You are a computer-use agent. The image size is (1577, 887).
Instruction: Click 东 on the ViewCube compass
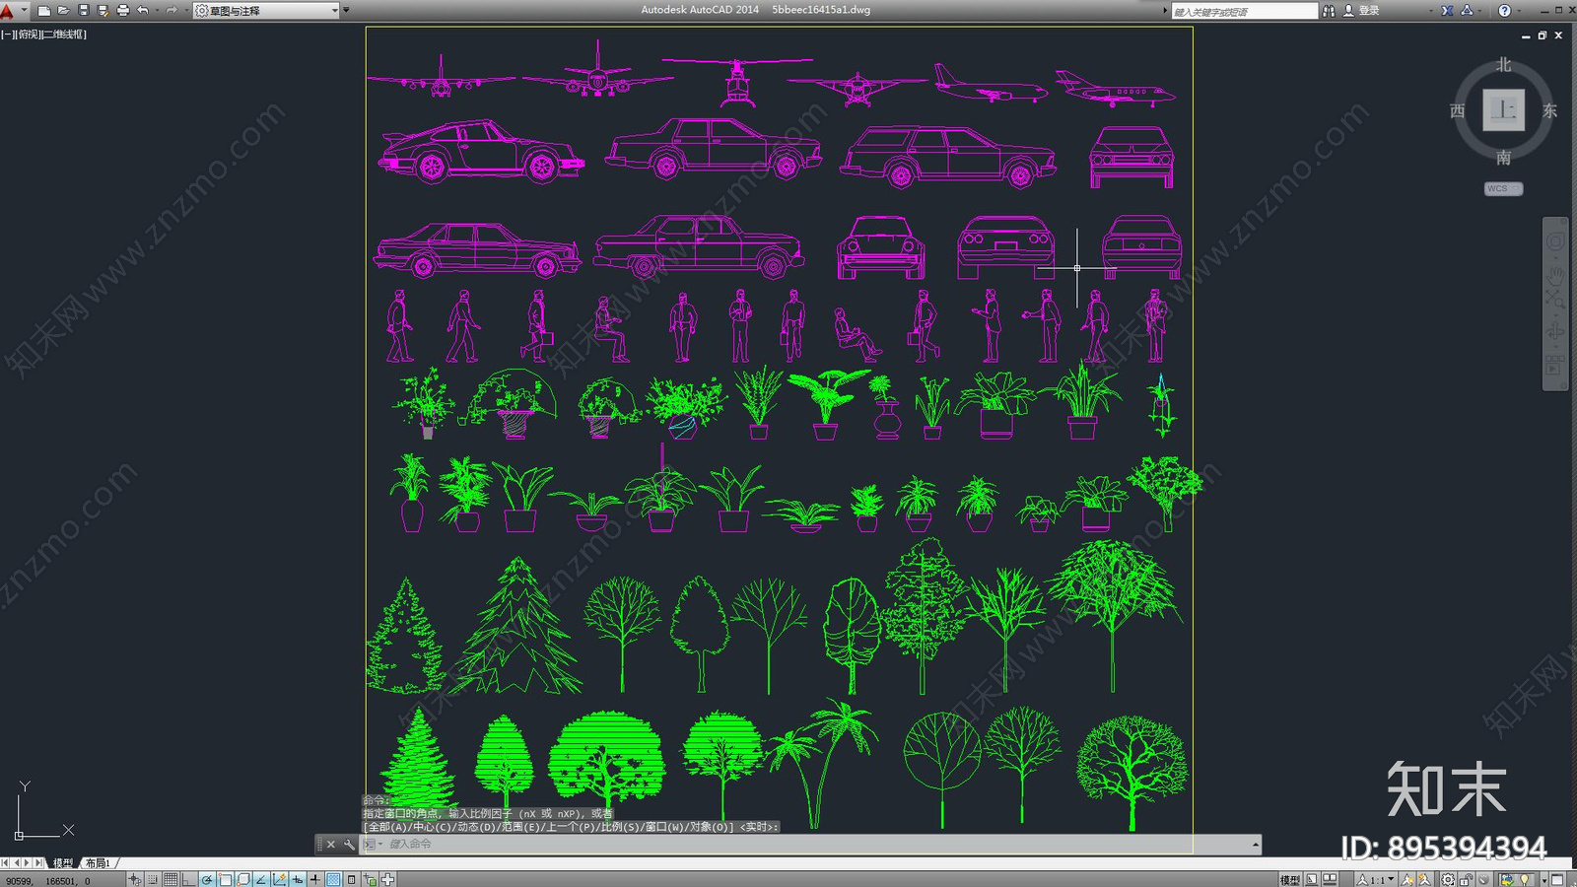(1549, 110)
